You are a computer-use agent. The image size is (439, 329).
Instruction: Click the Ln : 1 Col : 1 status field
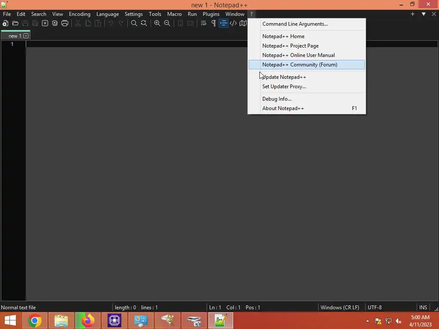(235, 308)
